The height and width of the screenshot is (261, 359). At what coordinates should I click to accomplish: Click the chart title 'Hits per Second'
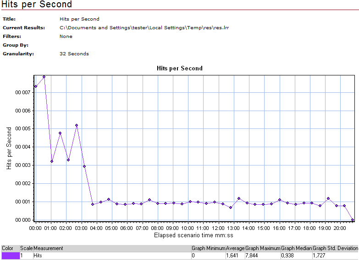click(x=180, y=68)
